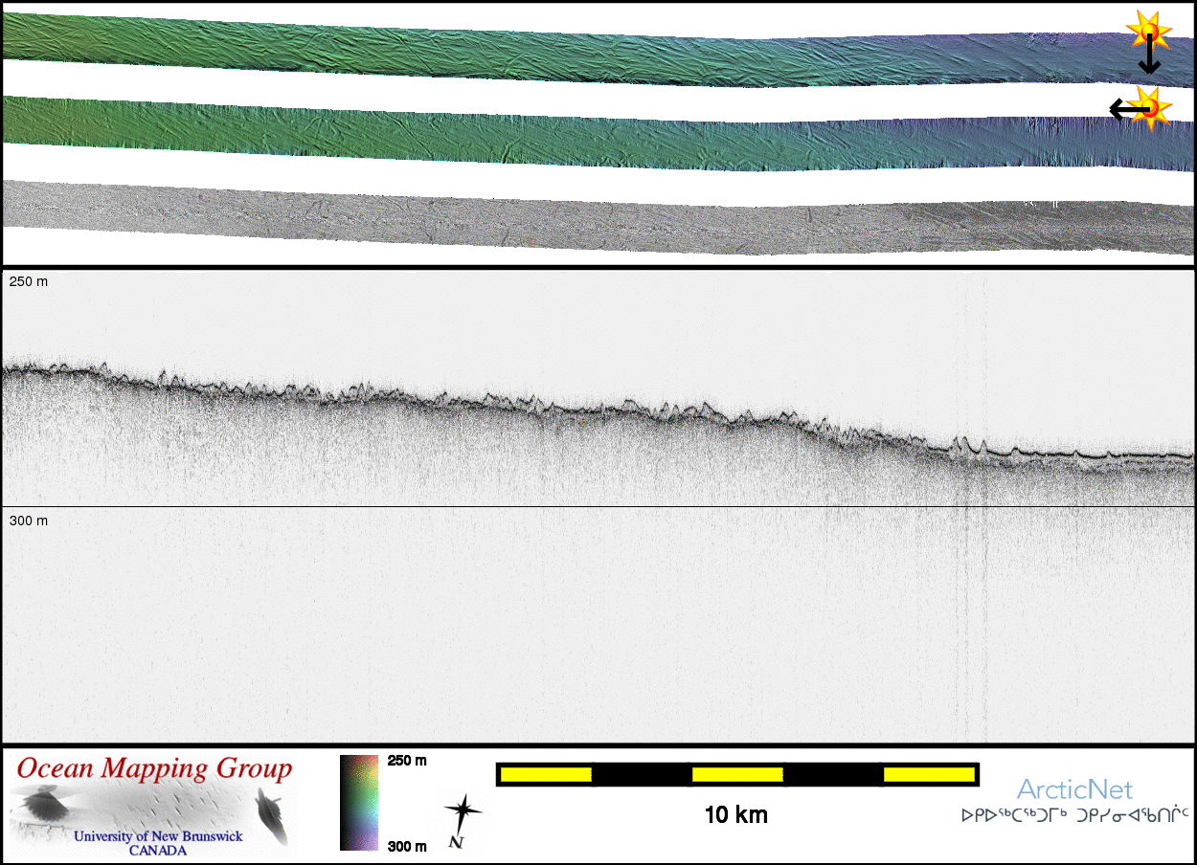1197x865 pixels.
Task: Click the Ocean Mapping Group logo title
Action: [154, 768]
